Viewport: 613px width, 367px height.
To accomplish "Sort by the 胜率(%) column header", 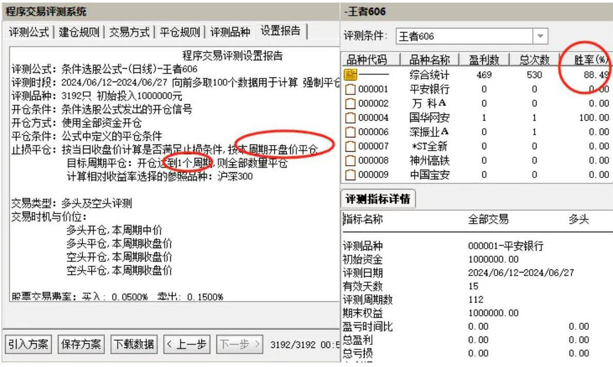I will [587, 60].
